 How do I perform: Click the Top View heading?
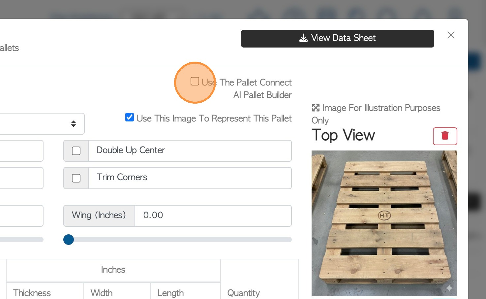click(343, 135)
